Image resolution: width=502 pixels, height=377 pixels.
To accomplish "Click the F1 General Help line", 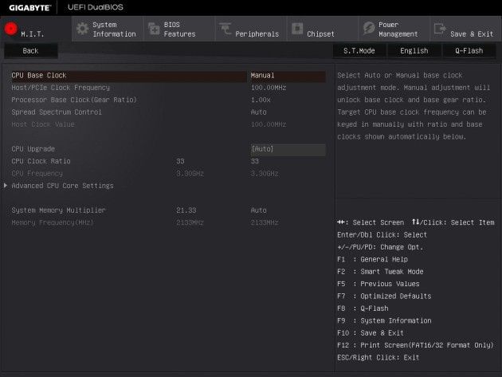I will click(x=372, y=260).
